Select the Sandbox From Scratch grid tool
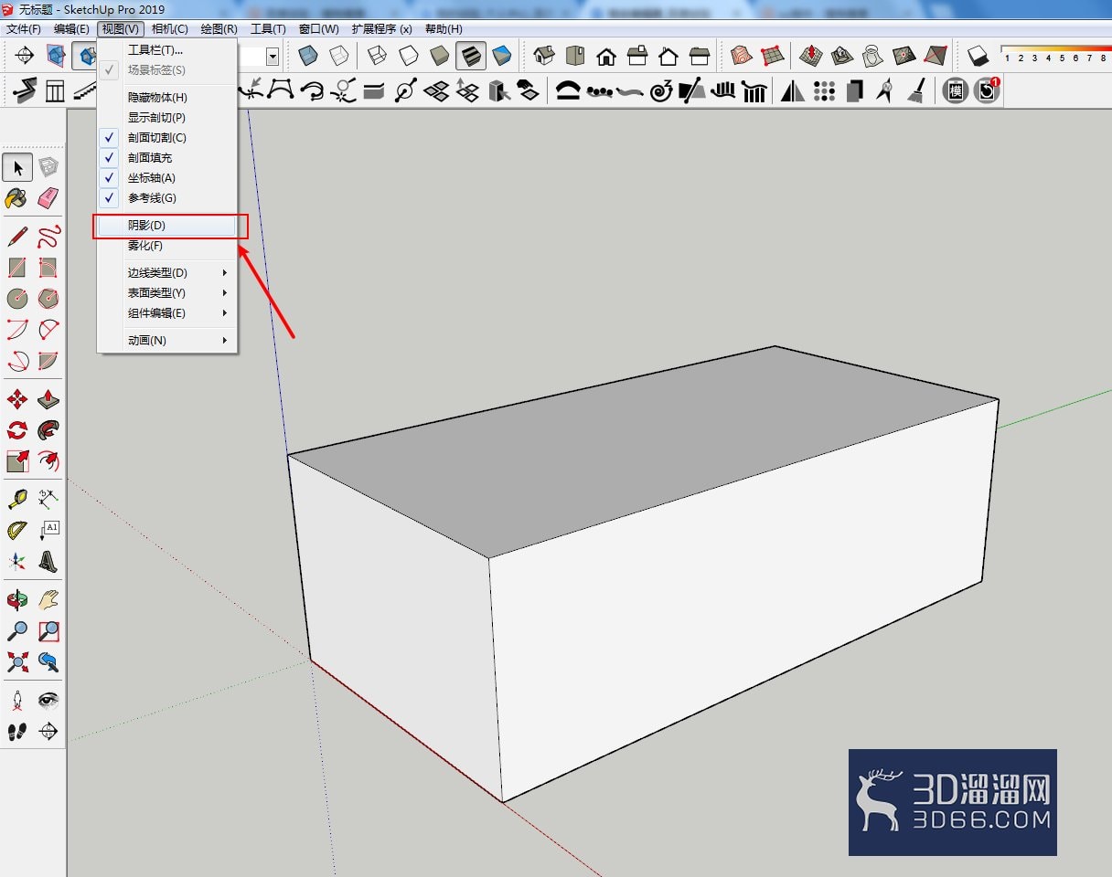The image size is (1112, 877). coord(773,57)
